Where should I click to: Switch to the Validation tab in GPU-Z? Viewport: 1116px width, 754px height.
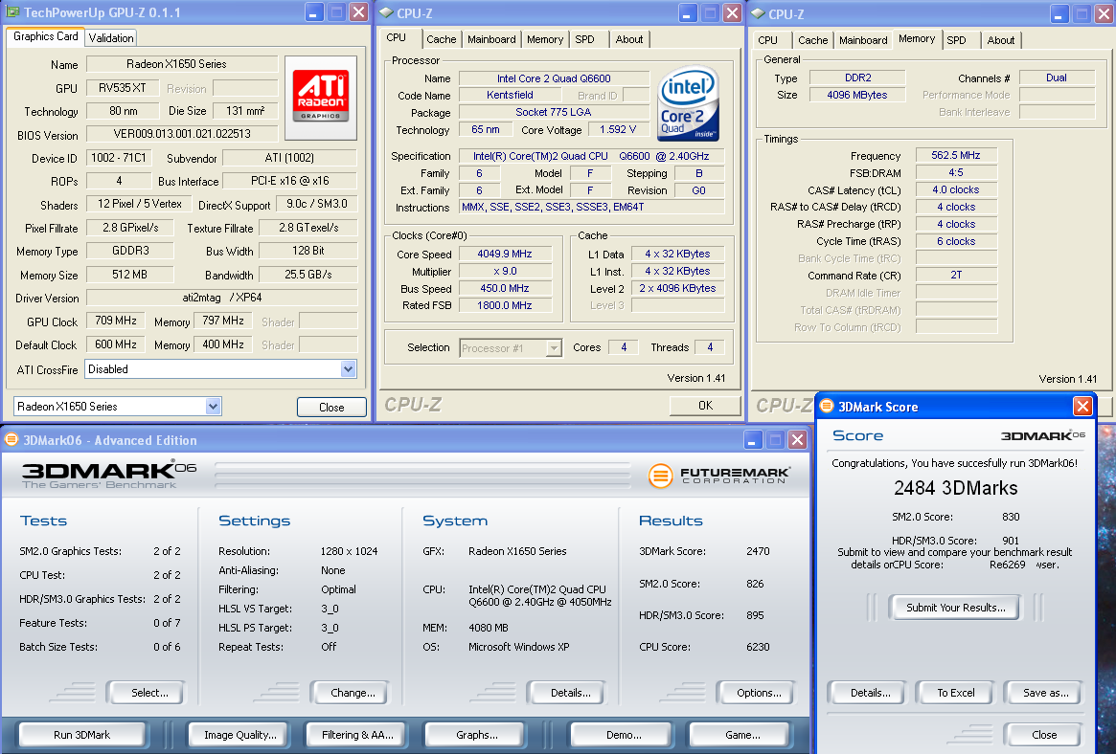click(111, 37)
